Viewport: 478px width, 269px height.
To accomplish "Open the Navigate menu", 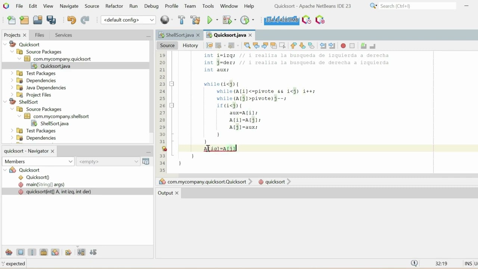I will (x=69, y=6).
